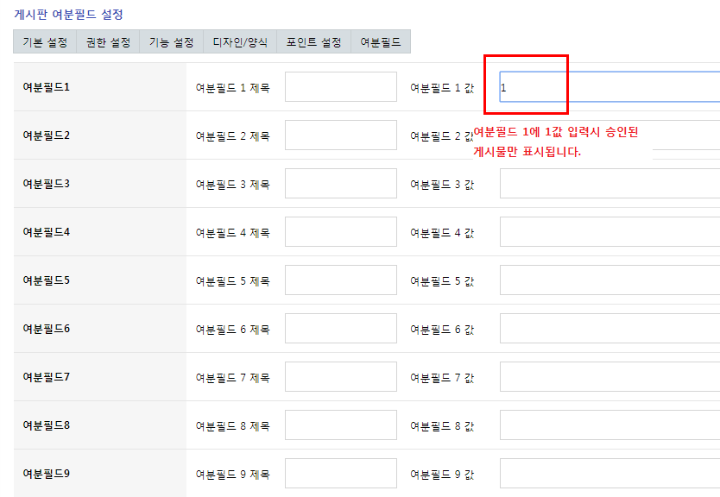Focus the 여분필드 8 값 input field
Viewport: 720px width, 497px height.
(x=609, y=425)
